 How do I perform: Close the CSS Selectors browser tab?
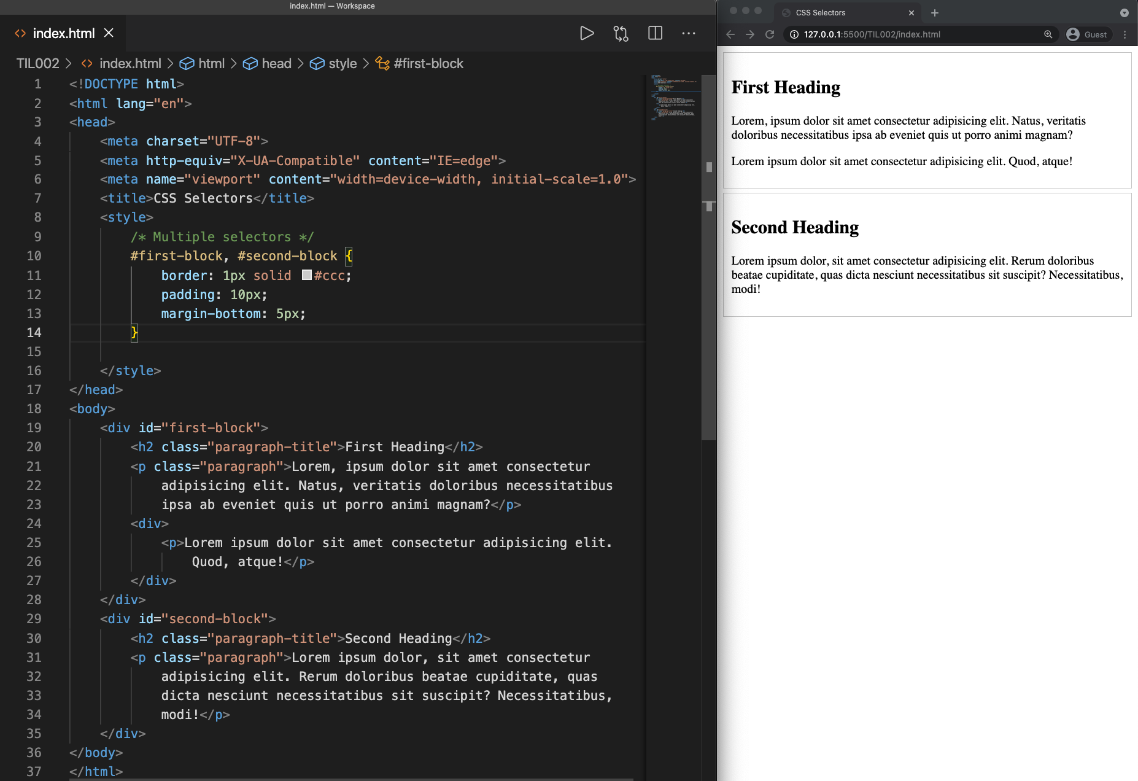click(912, 12)
